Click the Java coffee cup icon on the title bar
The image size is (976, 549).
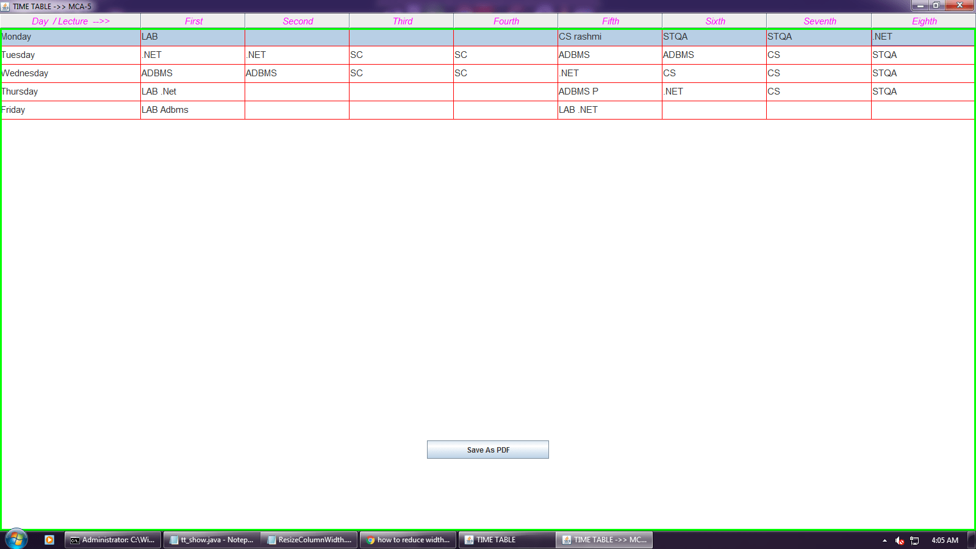point(6,5)
